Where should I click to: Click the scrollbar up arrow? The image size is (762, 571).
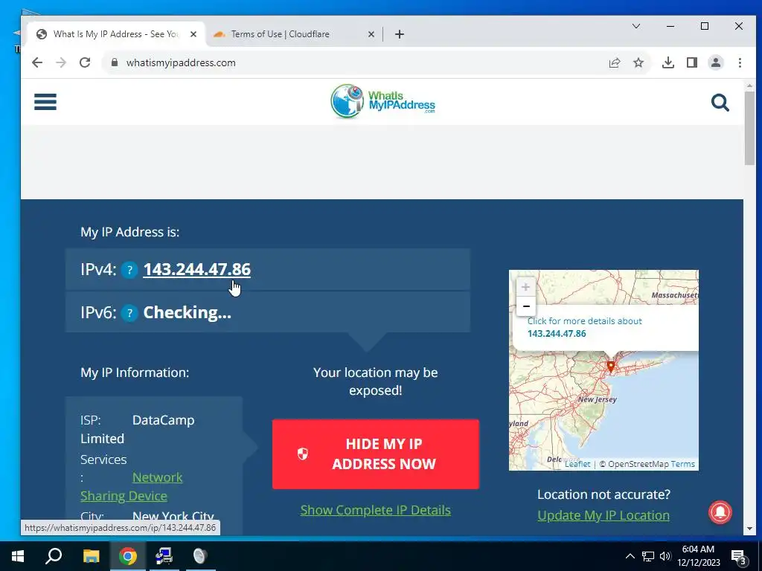pyautogui.click(x=749, y=86)
